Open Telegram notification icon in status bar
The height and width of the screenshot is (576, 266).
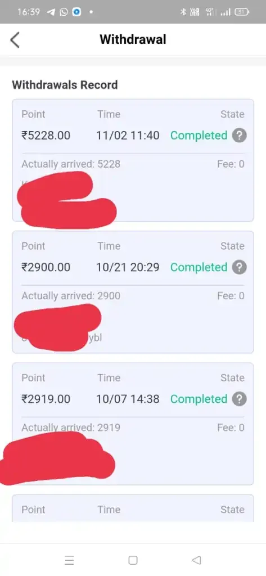tap(51, 12)
